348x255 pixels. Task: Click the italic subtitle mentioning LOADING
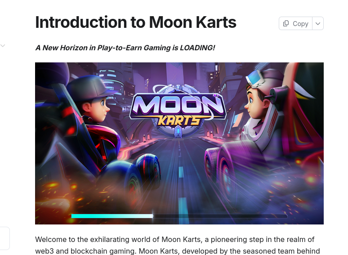pos(125,48)
